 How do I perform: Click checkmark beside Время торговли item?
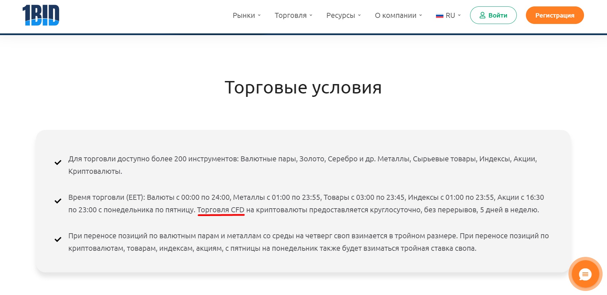pos(58,201)
